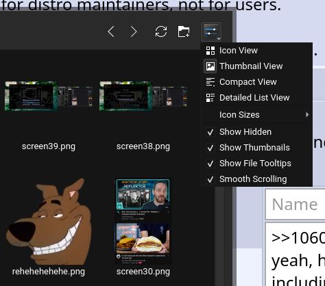This screenshot has height=286, width=325.
Task: Expand the Icon Sizes submenu arrow
Action: pos(307,115)
